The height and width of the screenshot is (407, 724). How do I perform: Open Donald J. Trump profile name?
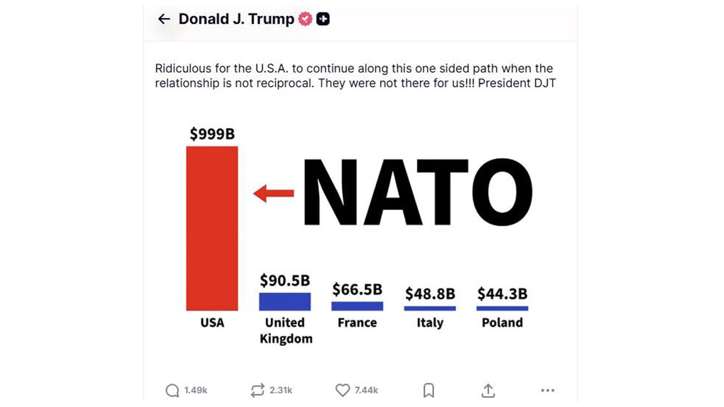[x=236, y=19]
